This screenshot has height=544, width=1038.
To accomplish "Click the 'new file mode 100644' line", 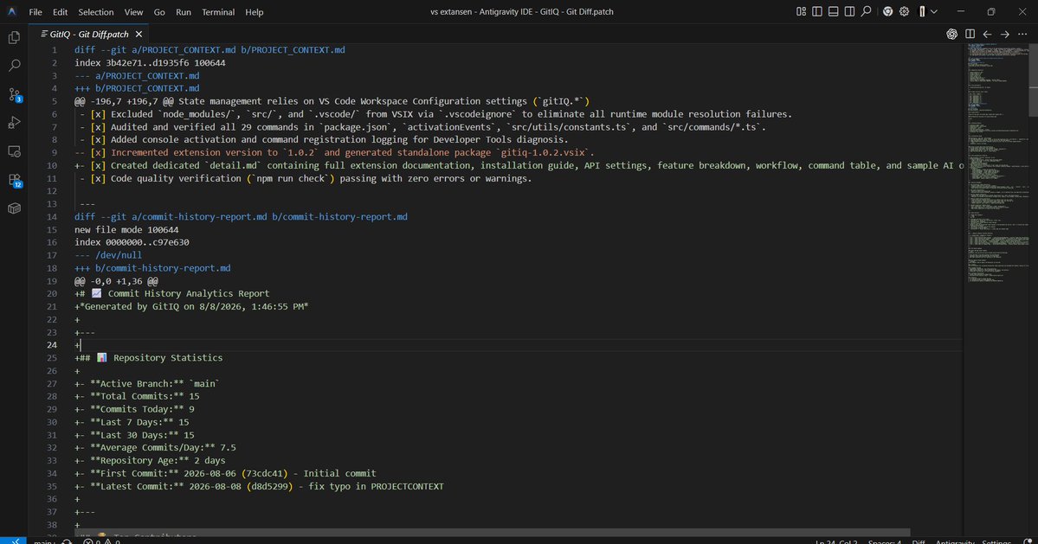I will pyautogui.click(x=126, y=230).
